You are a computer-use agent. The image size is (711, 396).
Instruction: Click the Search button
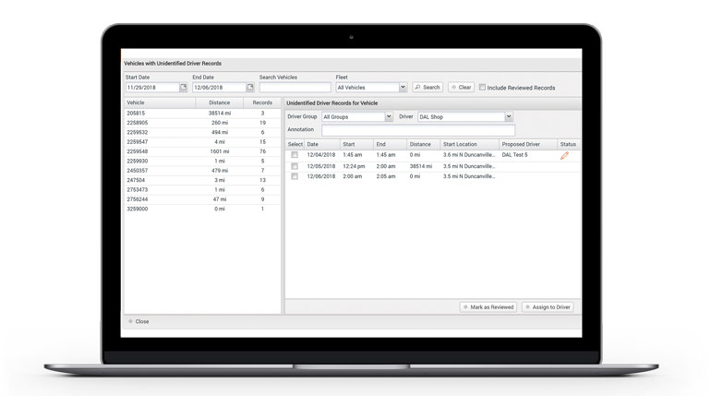click(x=428, y=87)
